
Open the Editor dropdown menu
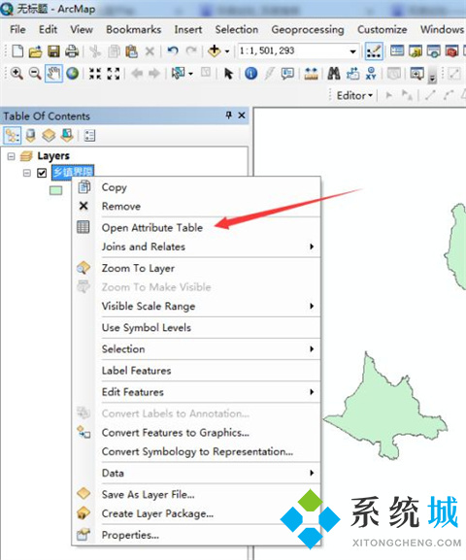coord(354,95)
